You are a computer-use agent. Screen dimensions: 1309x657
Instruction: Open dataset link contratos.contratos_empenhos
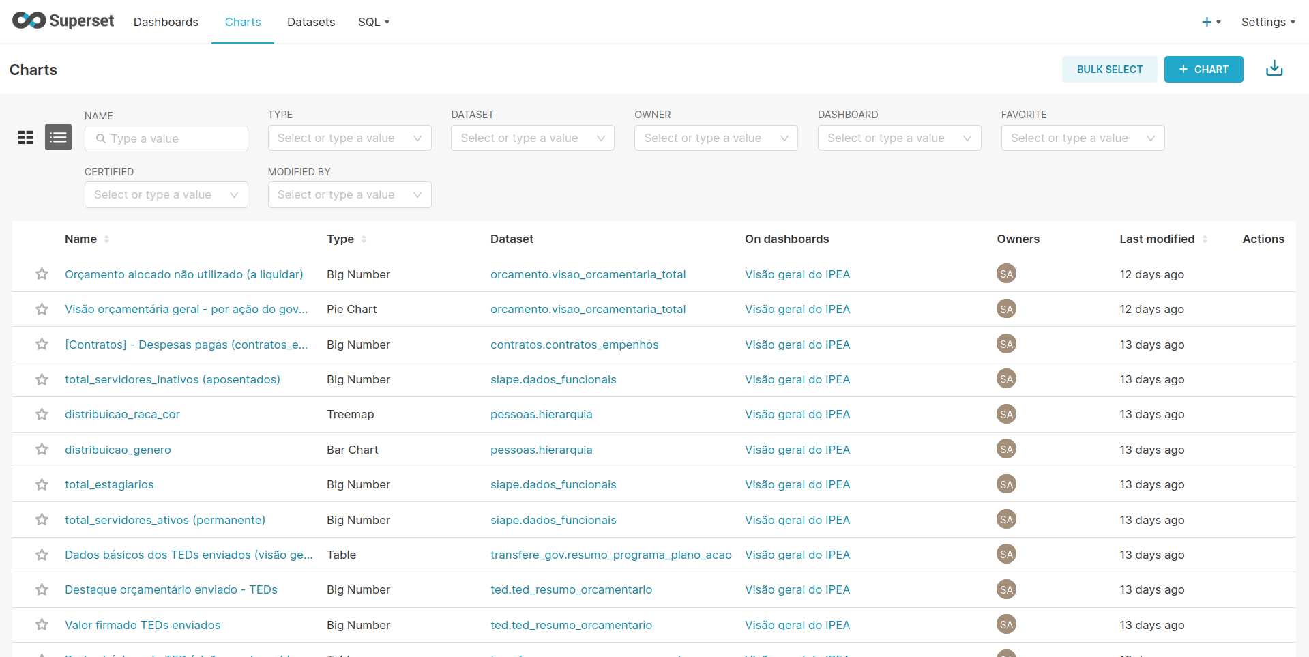[574, 345]
